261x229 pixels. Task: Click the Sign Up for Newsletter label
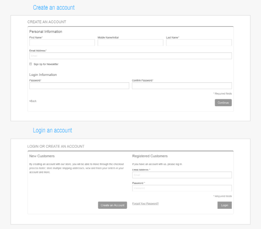46,64
